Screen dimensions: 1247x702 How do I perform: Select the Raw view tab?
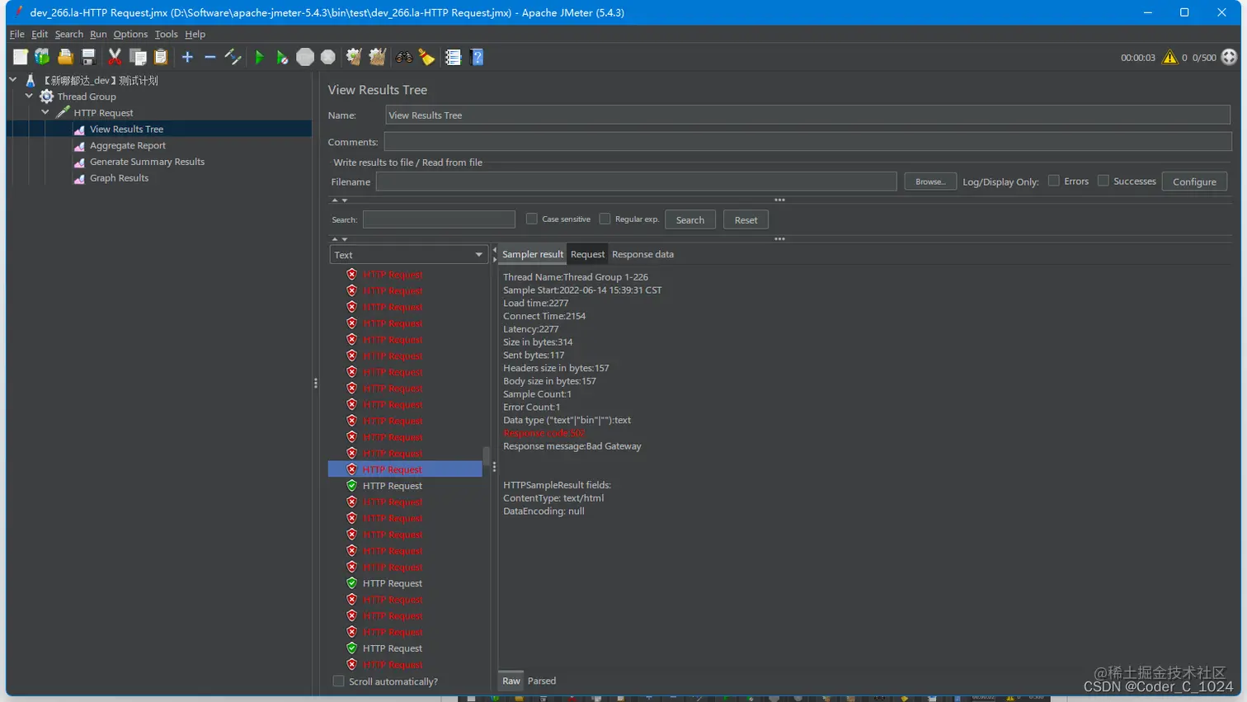point(511,681)
